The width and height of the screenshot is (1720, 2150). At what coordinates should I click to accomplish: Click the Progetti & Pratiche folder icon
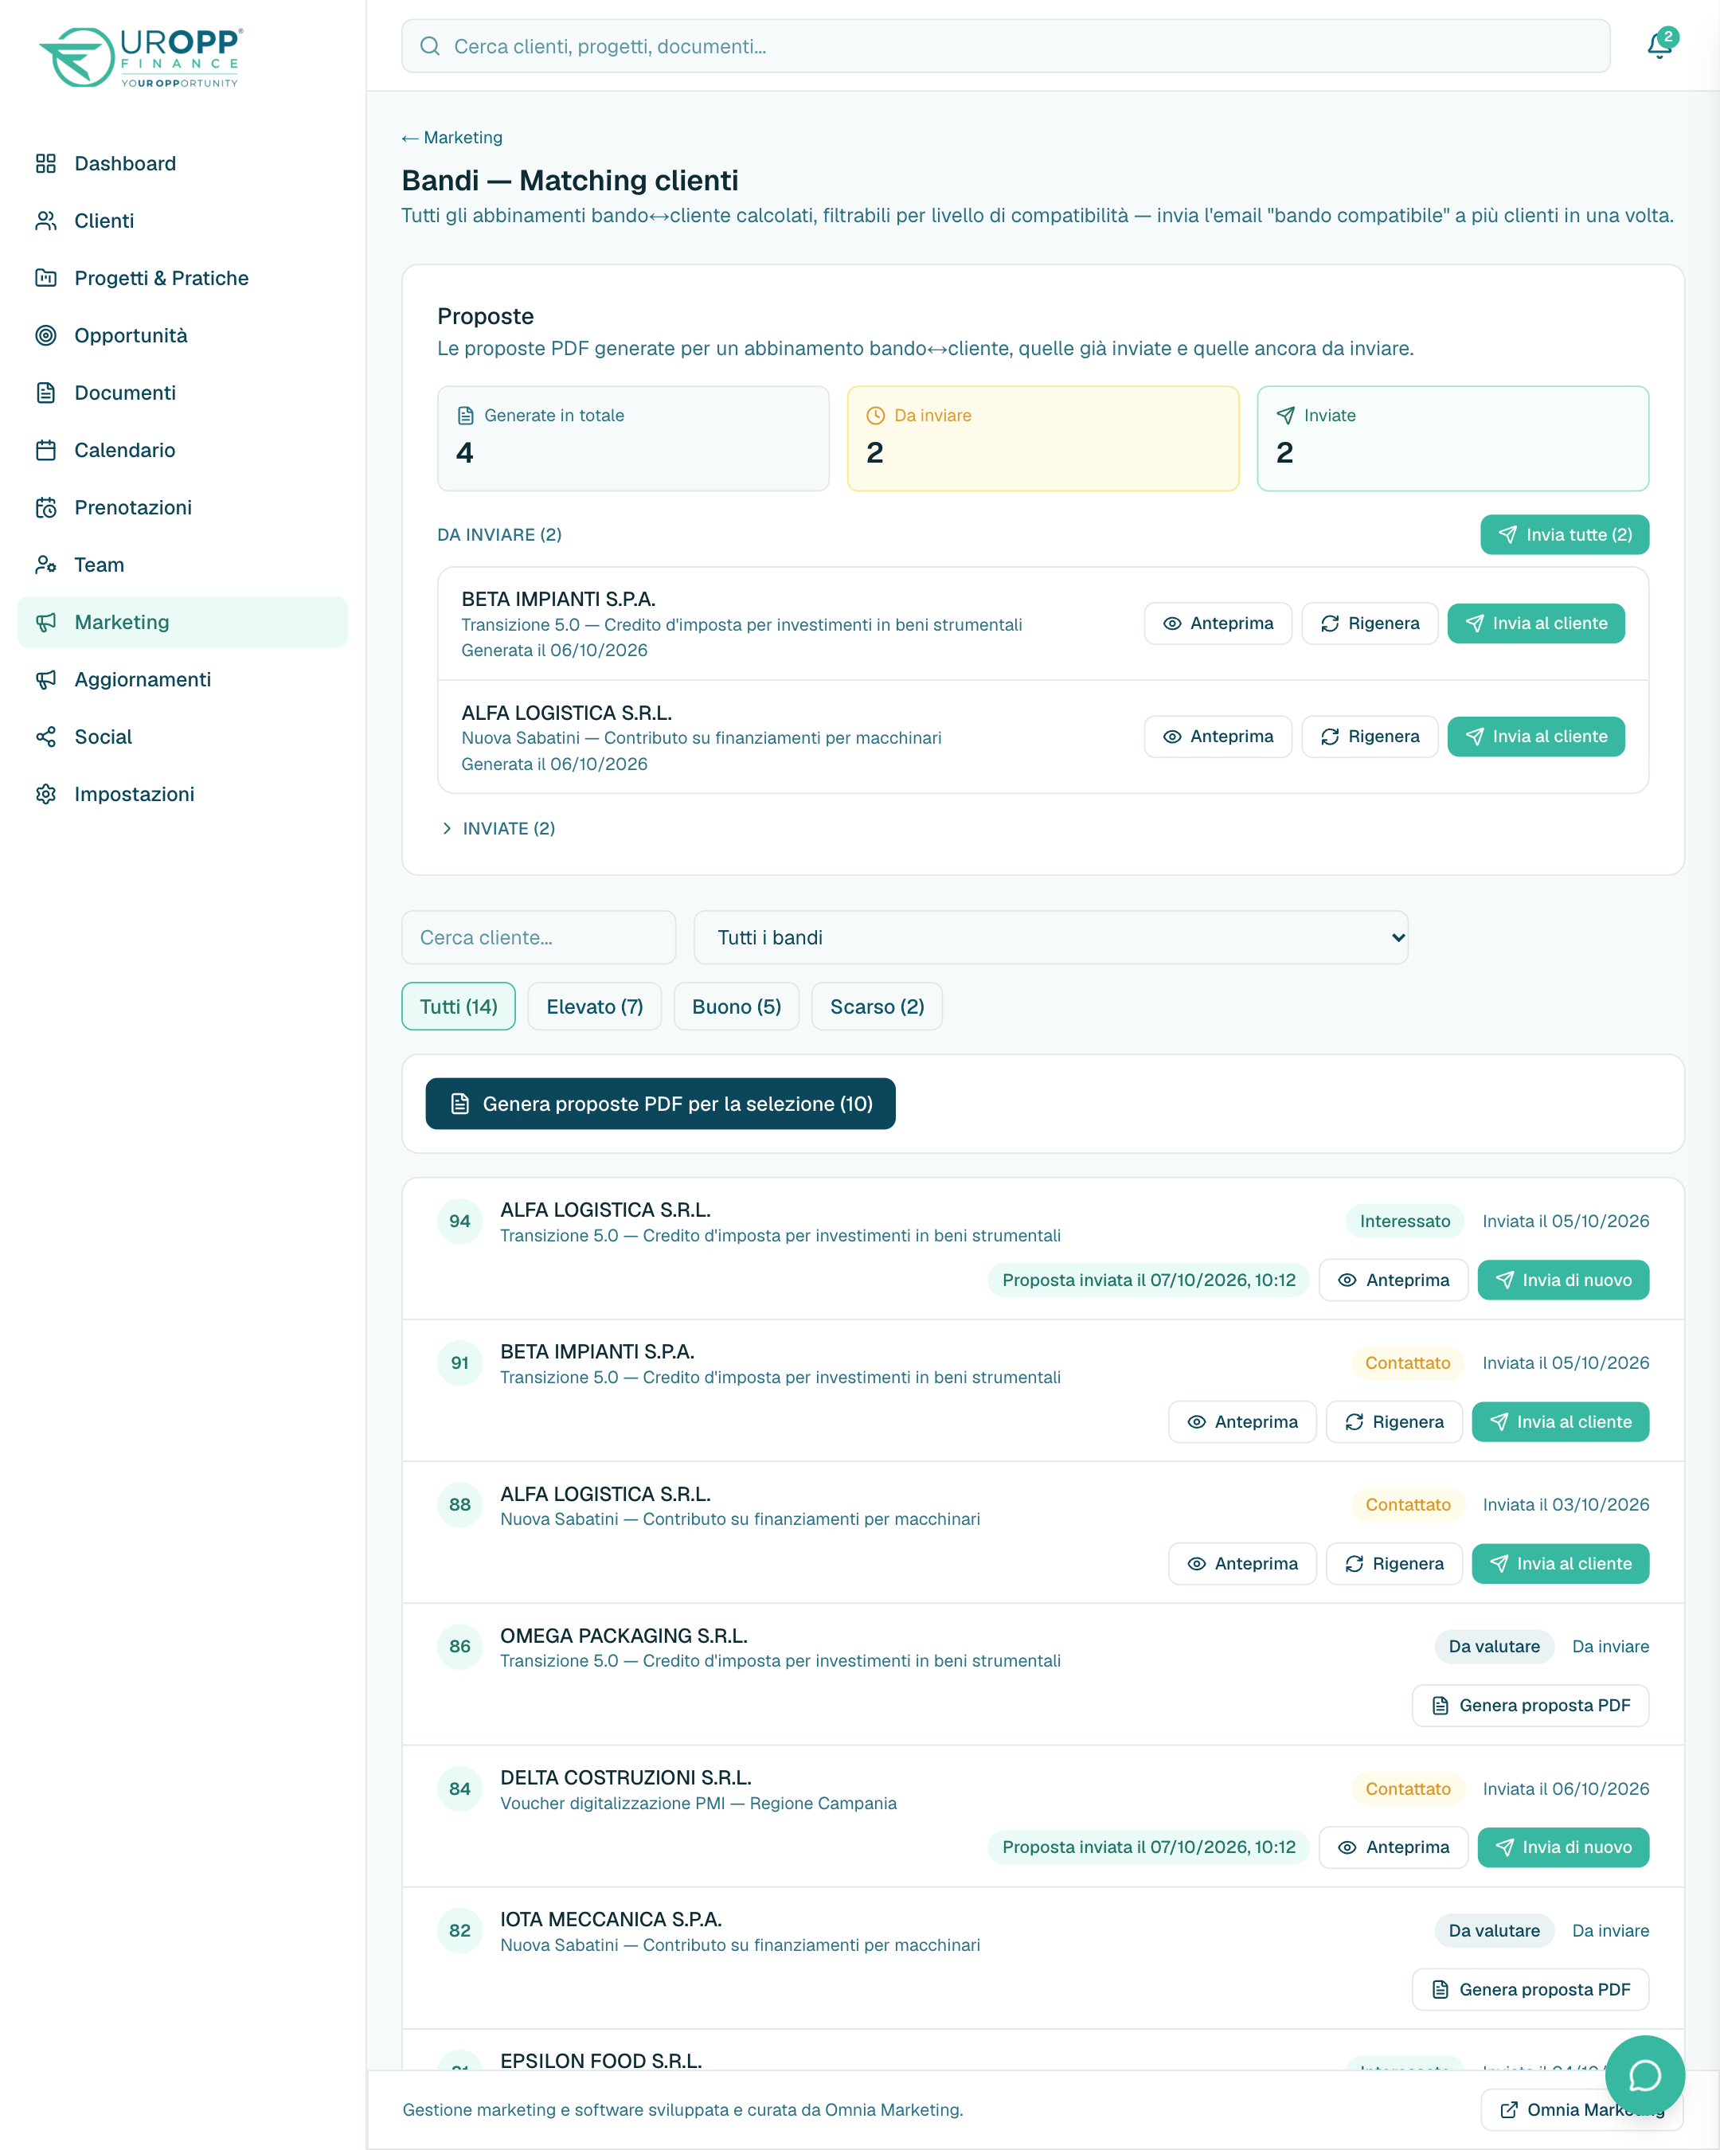pos(46,278)
